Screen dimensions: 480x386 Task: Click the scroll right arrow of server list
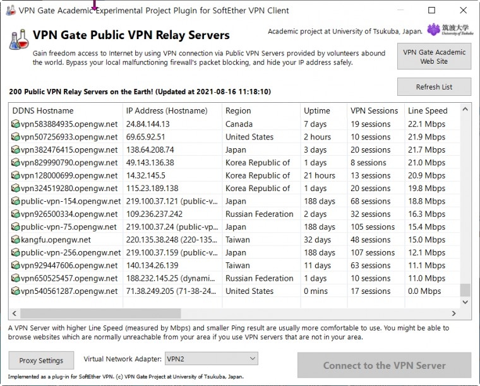point(453,313)
